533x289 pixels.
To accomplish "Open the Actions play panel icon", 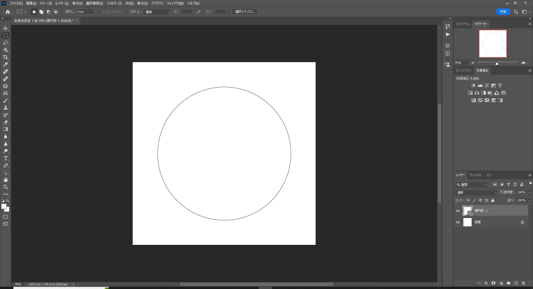I will click(447, 34).
